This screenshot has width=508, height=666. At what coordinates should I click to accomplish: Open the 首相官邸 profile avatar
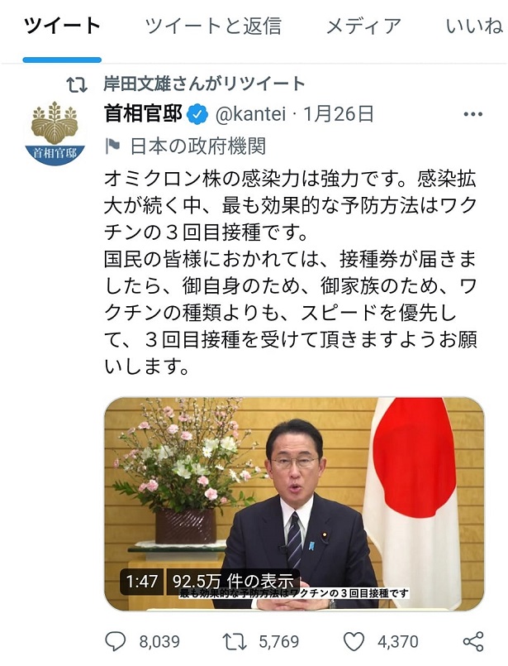point(55,133)
